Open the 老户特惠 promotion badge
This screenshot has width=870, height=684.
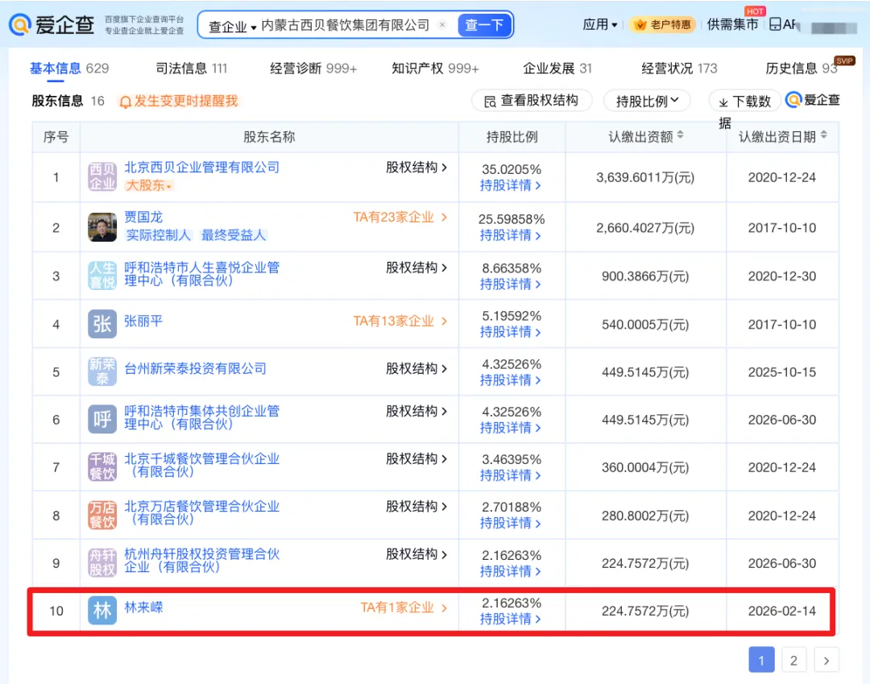point(662,24)
